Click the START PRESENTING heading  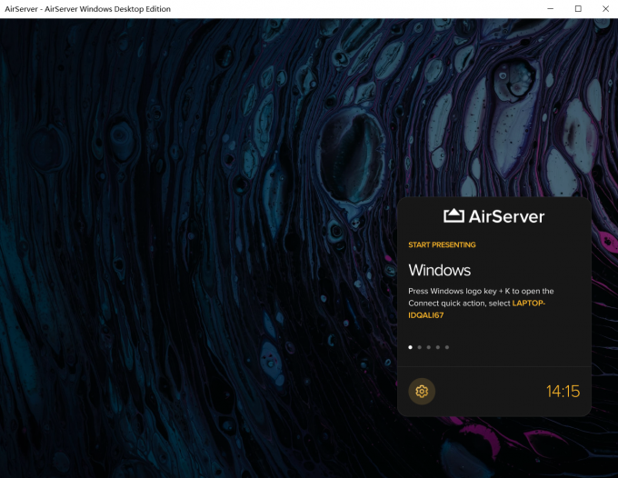coord(442,244)
